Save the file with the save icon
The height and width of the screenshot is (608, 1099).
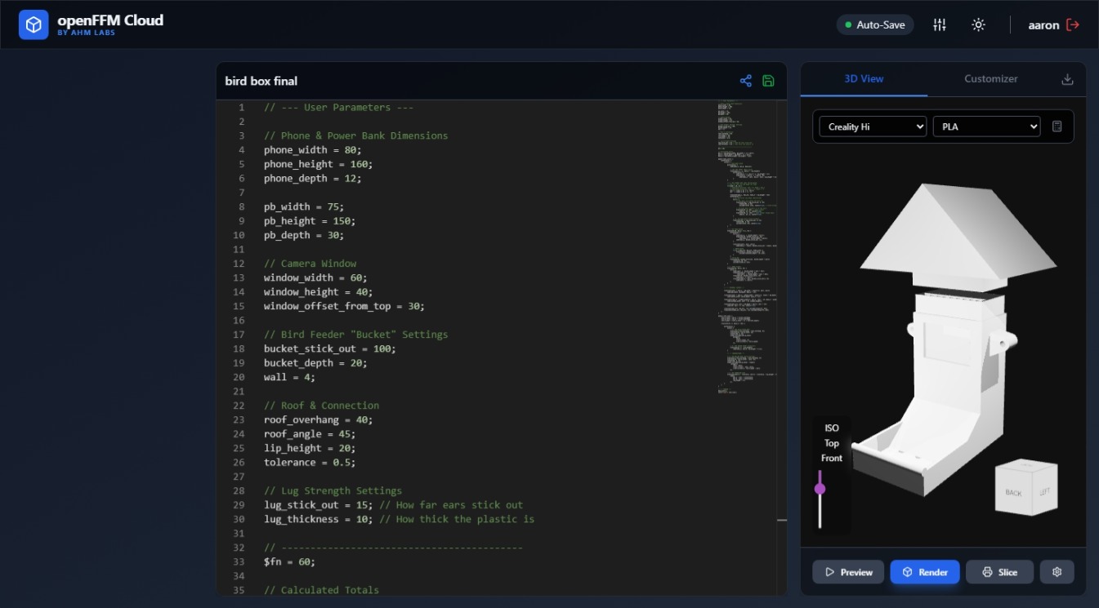(768, 81)
